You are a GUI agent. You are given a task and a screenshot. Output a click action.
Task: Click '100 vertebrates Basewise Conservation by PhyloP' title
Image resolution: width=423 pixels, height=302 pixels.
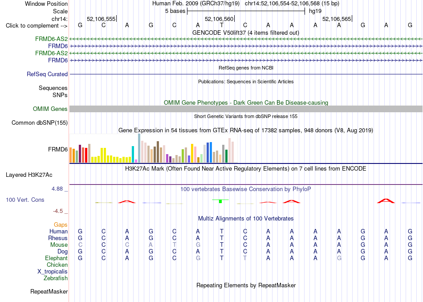coord(246,189)
